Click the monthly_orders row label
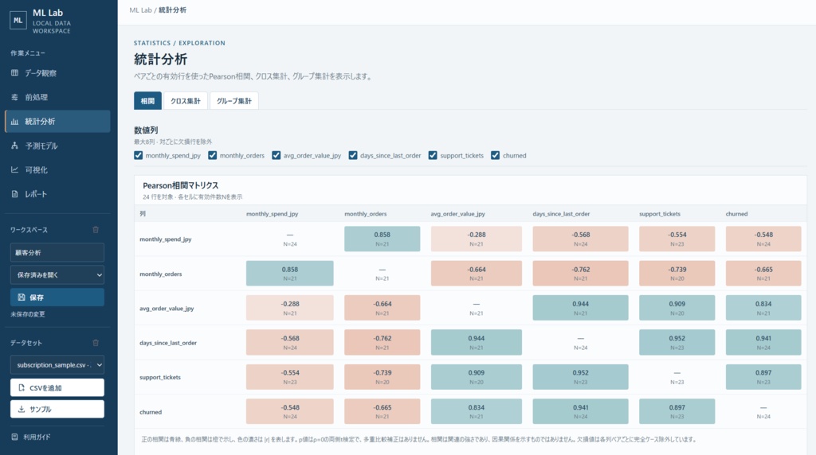This screenshot has height=455, width=816. (x=160, y=274)
